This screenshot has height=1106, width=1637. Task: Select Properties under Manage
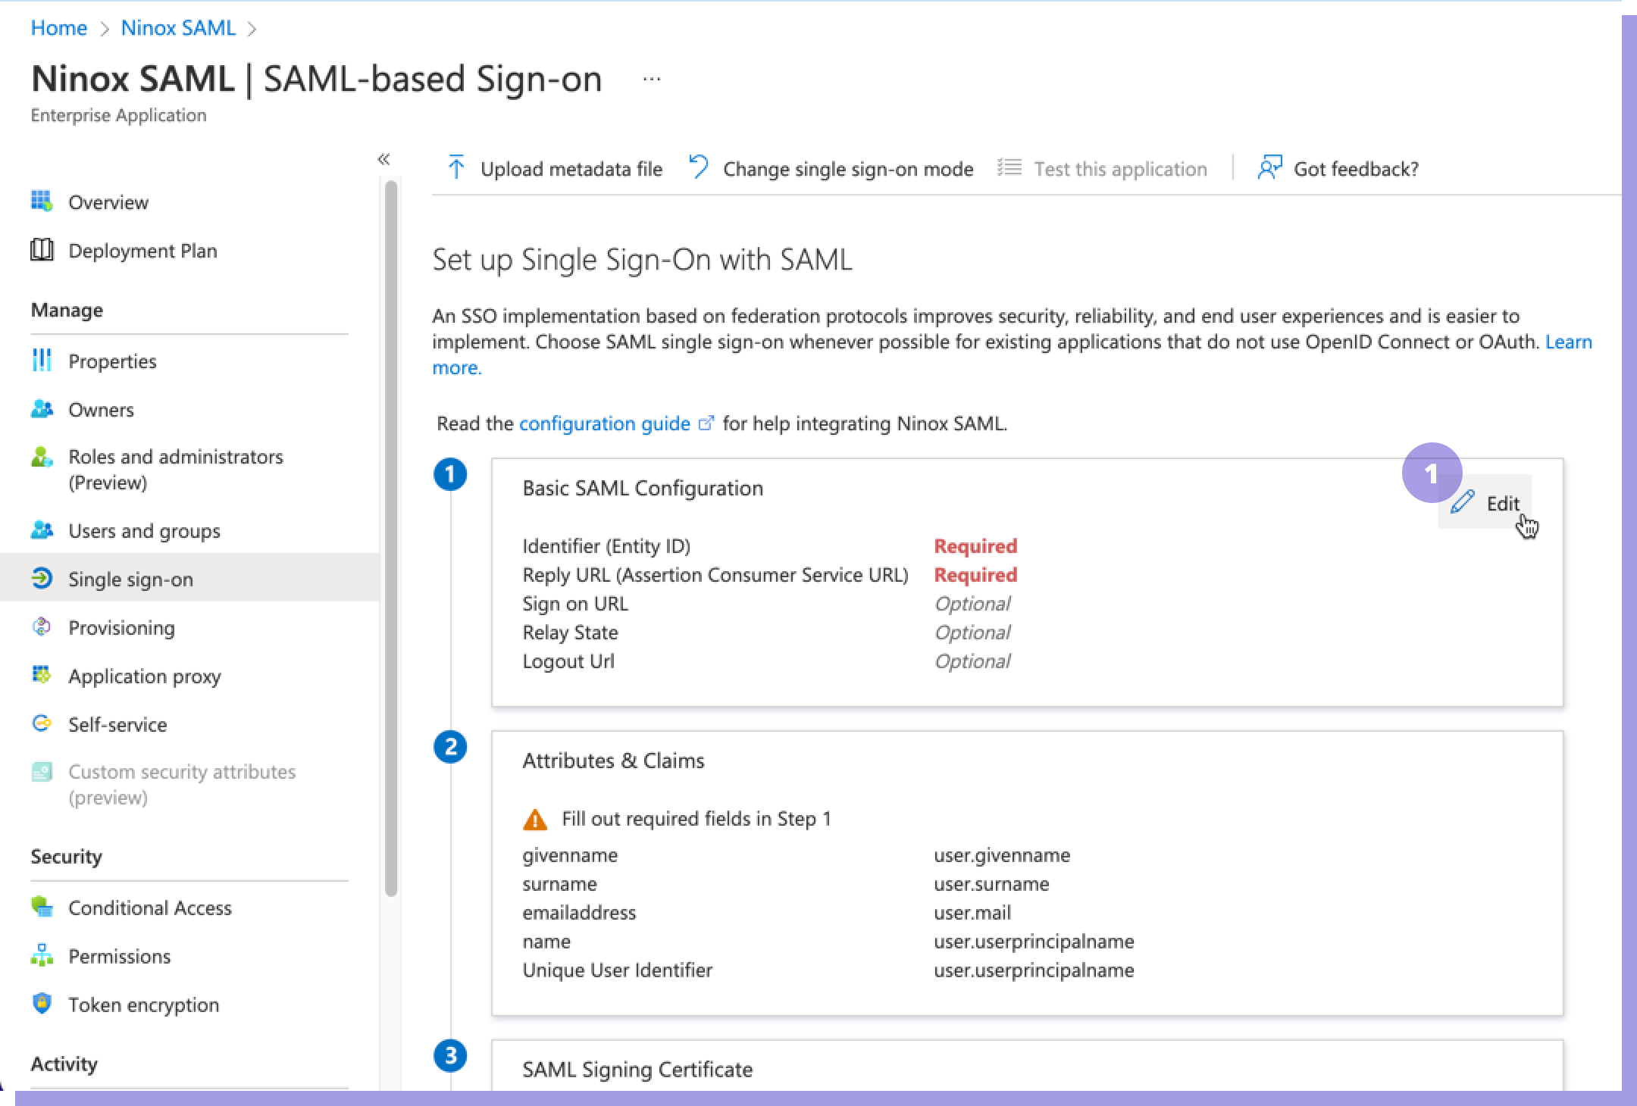[x=112, y=361]
